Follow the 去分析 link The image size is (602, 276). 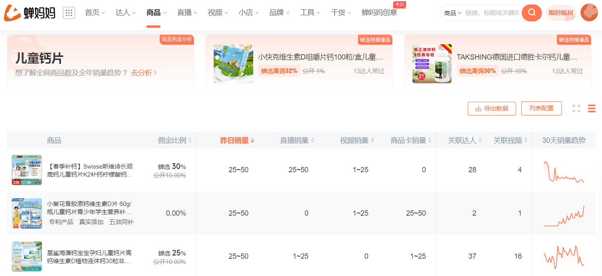[144, 73]
